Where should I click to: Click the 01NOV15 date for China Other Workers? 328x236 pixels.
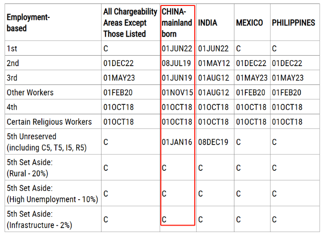pos(177,92)
